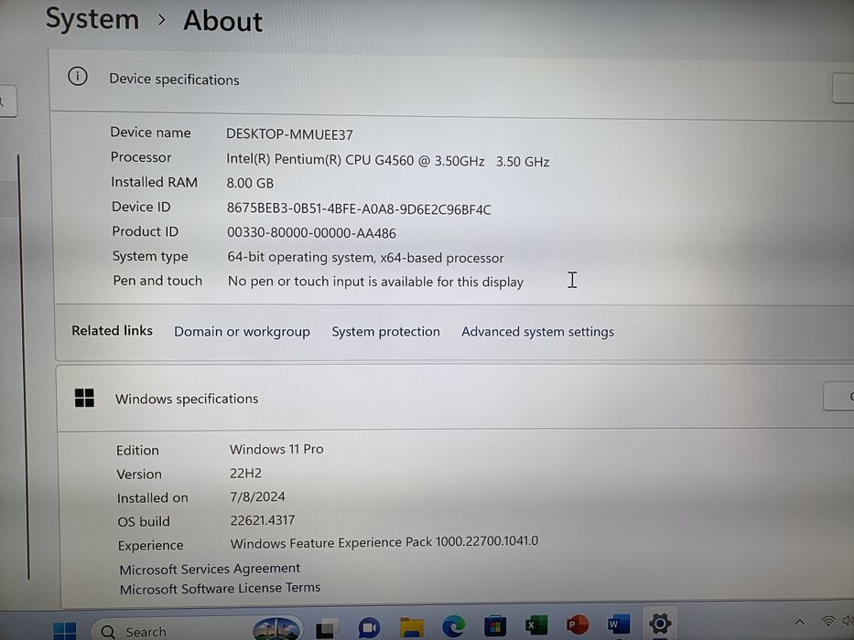Click the 'Installed RAM' label
This screenshot has height=640, width=854.
click(x=154, y=182)
